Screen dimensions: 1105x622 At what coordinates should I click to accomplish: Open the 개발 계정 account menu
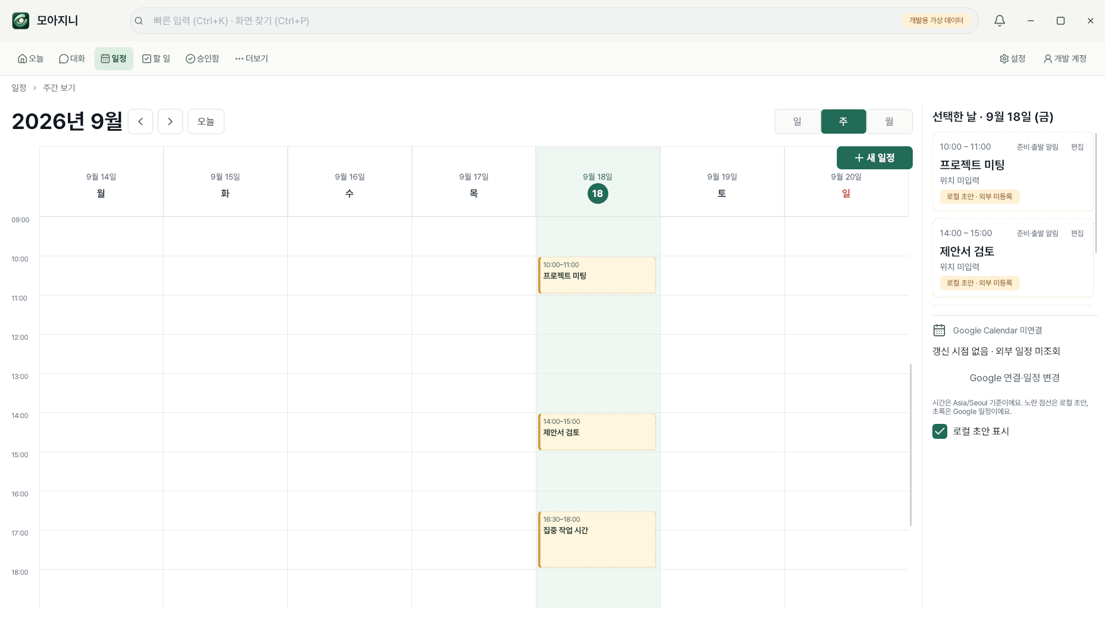pos(1065,59)
